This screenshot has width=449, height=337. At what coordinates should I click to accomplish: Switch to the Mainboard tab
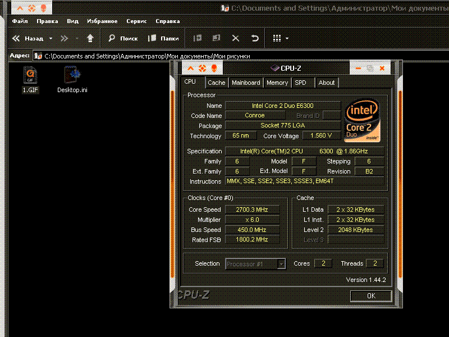coord(246,83)
